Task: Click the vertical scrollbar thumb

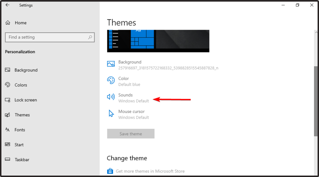Action: 316,101
